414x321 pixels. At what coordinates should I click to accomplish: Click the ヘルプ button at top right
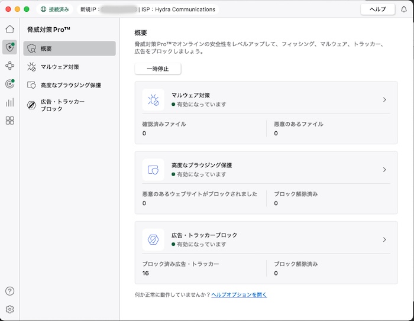pyautogui.click(x=377, y=9)
